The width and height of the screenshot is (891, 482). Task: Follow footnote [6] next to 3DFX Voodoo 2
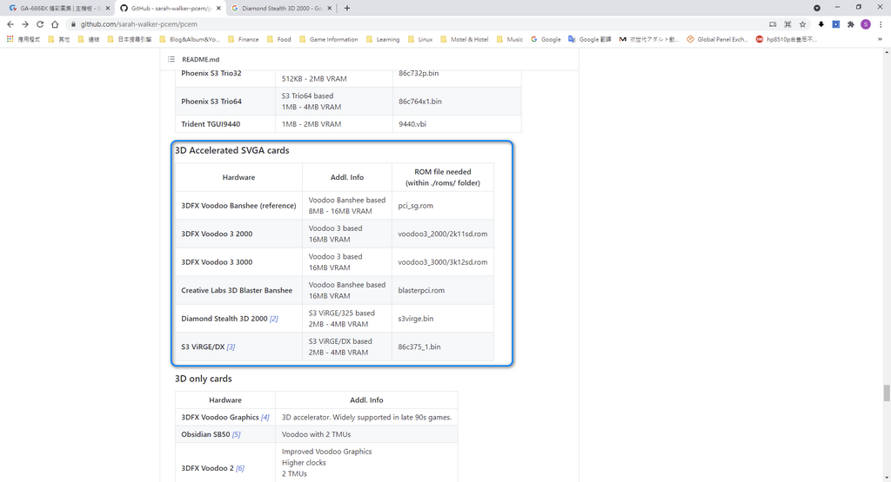click(240, 468)
